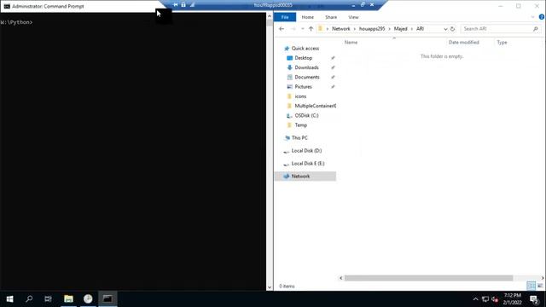The width and height of the screenshot is (546, 307).
Task: Select Local Disk E (E:) in navigation pane
Action: (308, 163)
